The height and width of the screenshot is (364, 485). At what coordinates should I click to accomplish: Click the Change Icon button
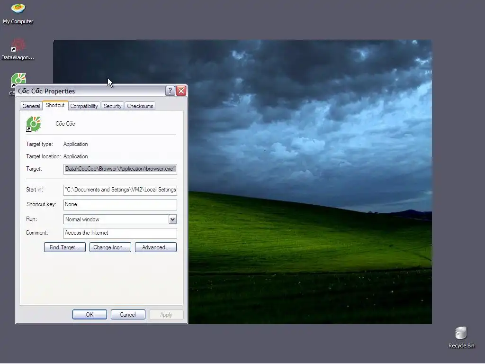point(110,247)
